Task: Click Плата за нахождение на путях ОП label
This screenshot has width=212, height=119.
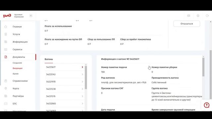Action: 63,39
